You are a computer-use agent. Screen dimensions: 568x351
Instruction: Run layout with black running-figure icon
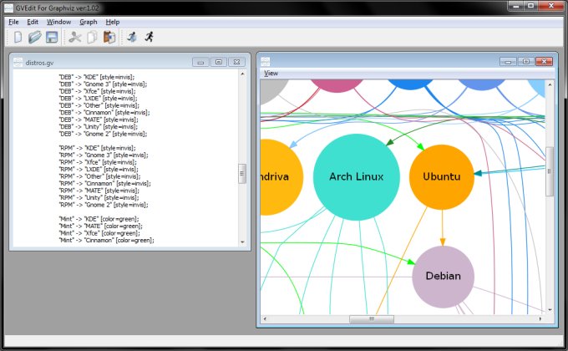pos(150,36)
